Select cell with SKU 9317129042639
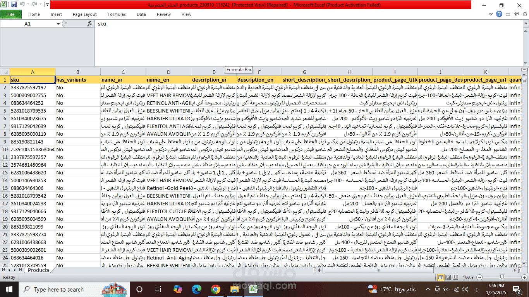This screenshot has width=529, height=297. (x=33, y=126)
